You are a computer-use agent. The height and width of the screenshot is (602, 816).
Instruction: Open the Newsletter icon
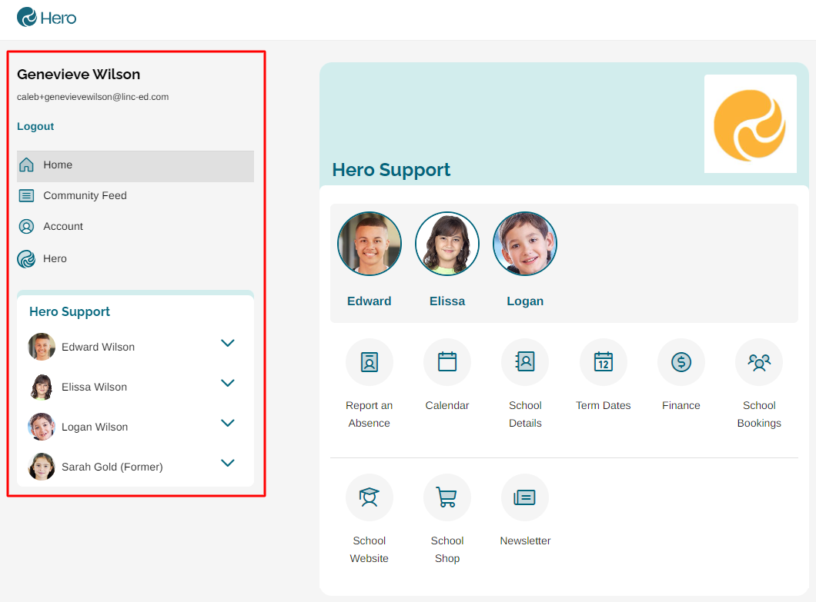pos(525,497)
